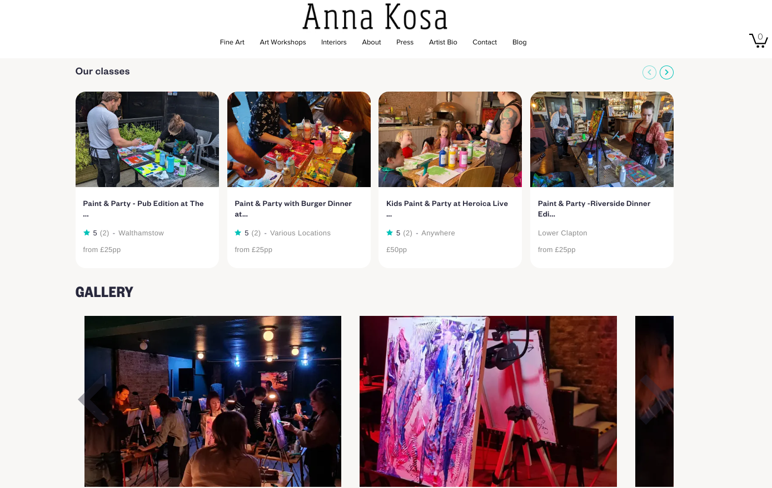Click the star rating on Burger Dinner card
This screenshot has height=488, width=772.
coord(248,233)
